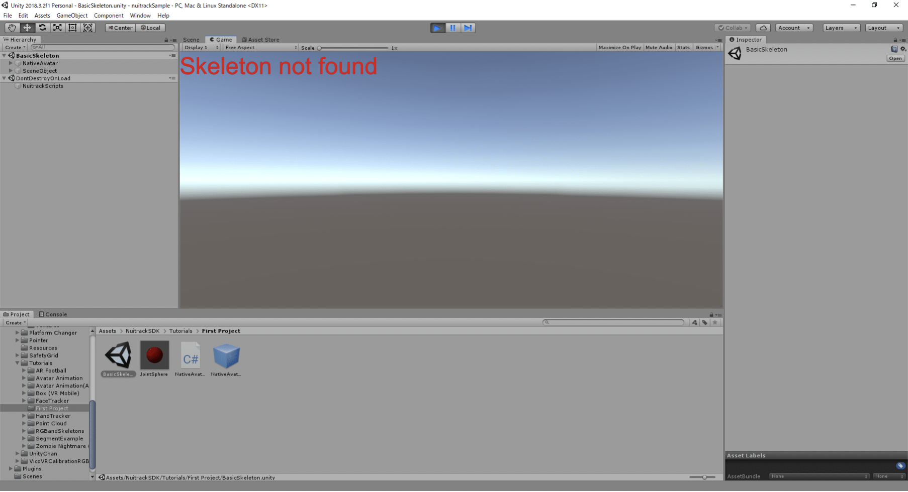Select the NativeAvatar C# script asset
Image resolution: width=908 pixels, height=492 pixels.
pyautogui.click(x=190, y=355)
